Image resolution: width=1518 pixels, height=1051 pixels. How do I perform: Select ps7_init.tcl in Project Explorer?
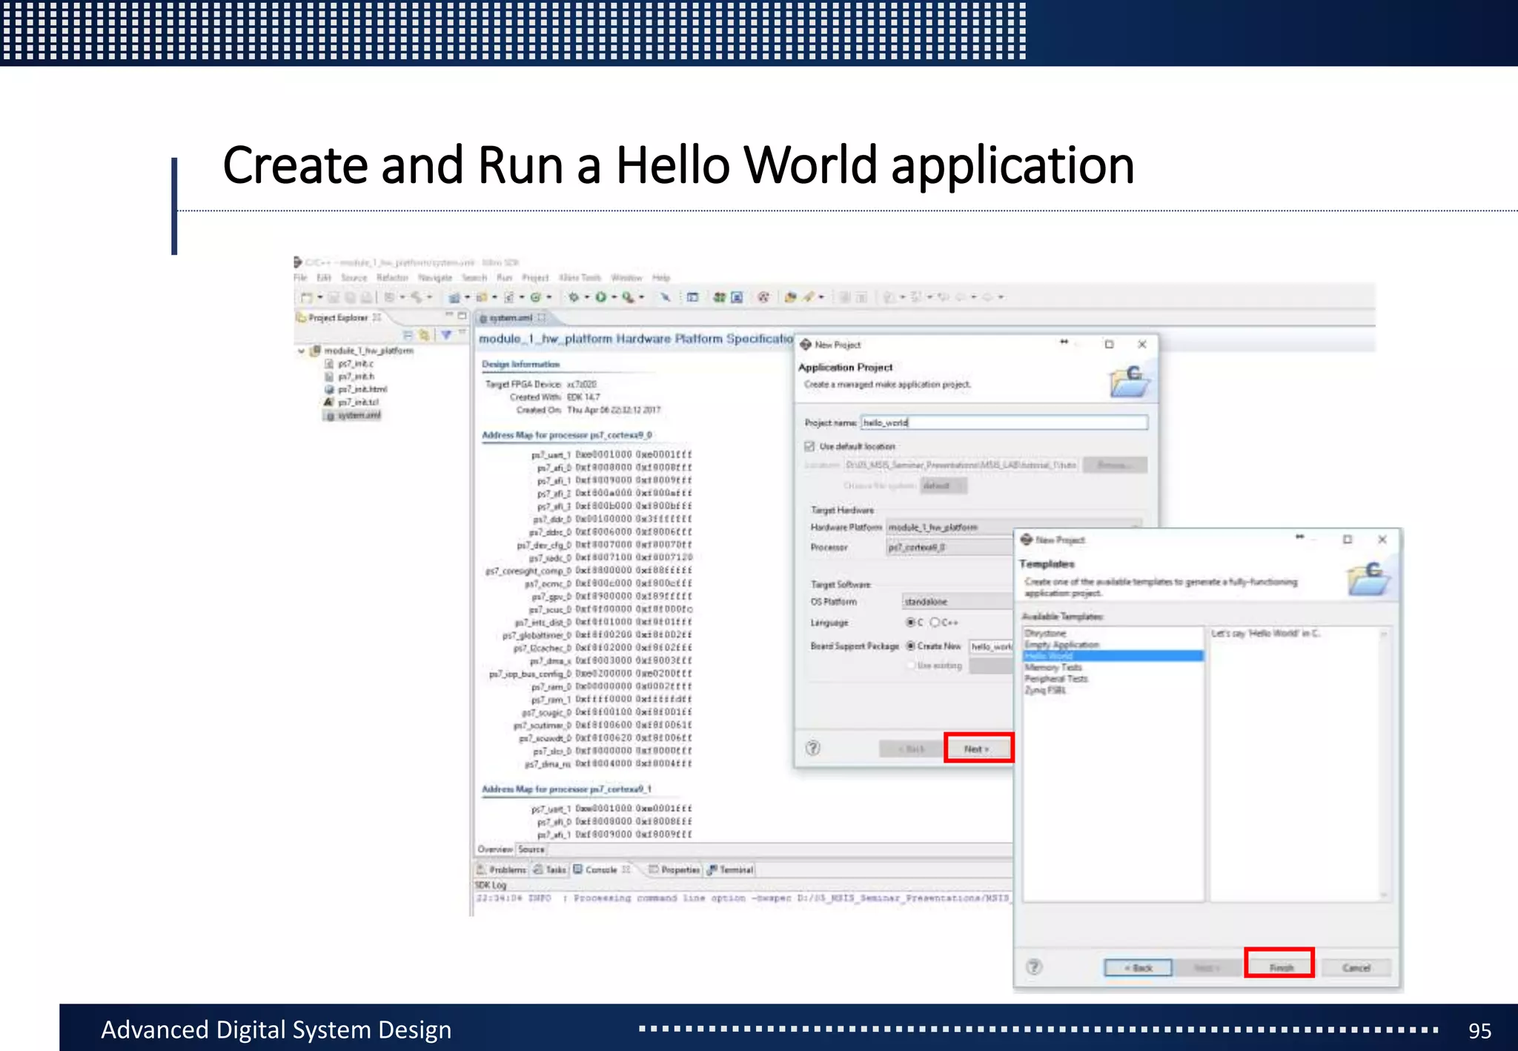click(352, 402)
